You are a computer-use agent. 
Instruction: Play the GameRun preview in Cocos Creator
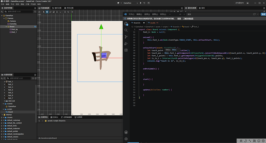[141, 3]
